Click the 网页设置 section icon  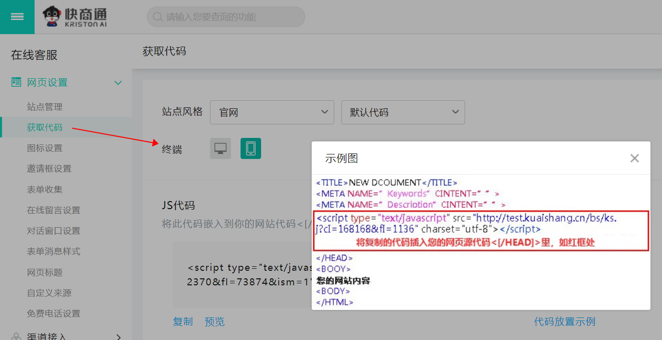point(16,82)
